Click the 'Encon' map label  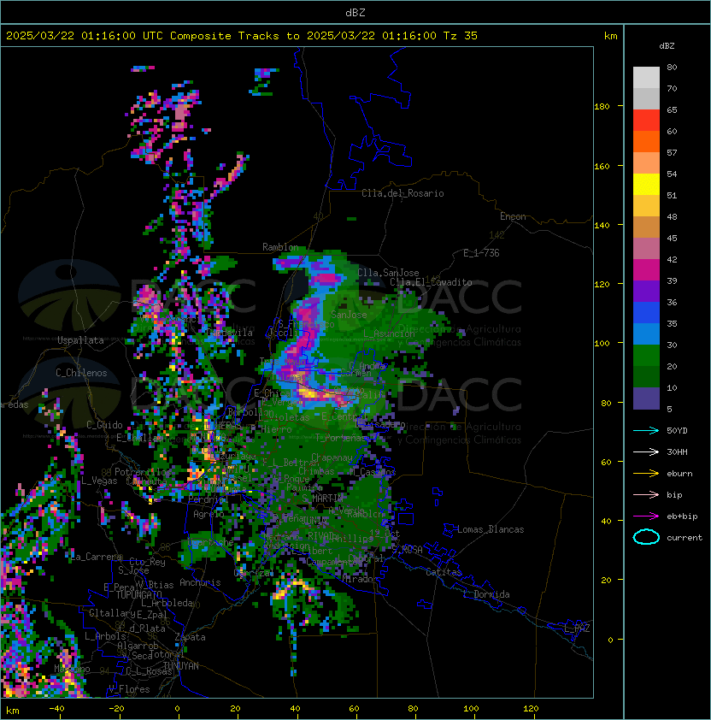[513, 216]
